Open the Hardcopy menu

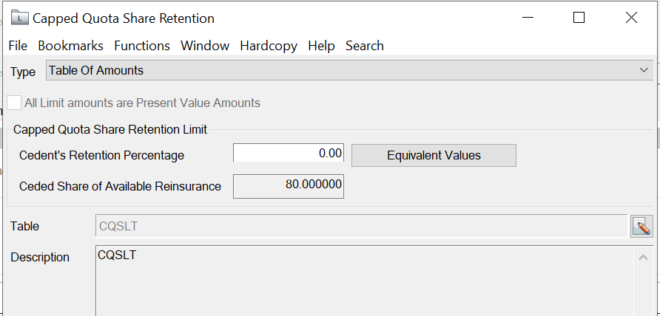(x=269, y=46)
